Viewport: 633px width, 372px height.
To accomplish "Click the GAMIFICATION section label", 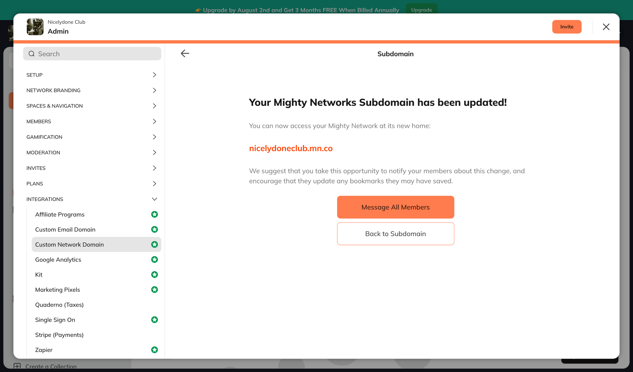I will click(44, 137).
